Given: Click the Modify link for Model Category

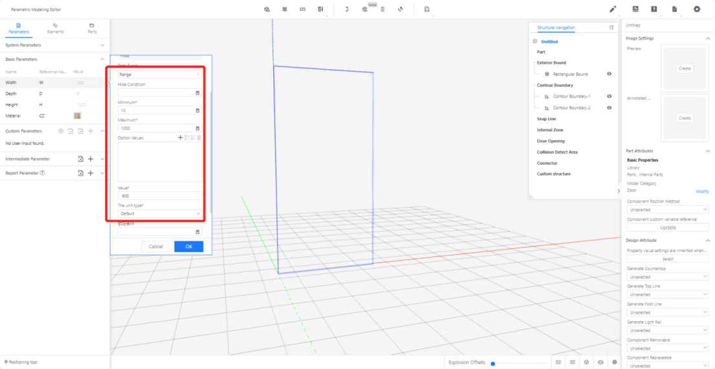Looking at the screenshot, I should pyautogui.click(x=701, y=191).
